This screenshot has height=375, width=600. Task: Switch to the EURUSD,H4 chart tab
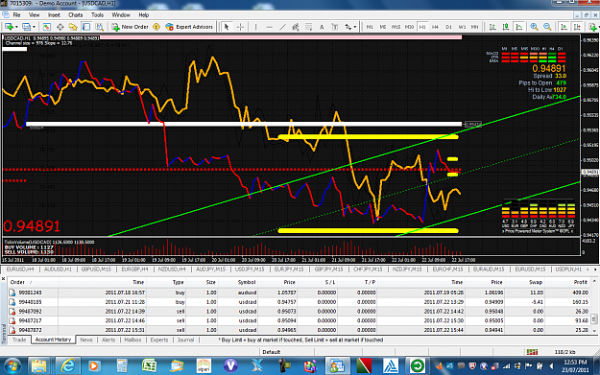pyautogui.click(x=20, y=270)
